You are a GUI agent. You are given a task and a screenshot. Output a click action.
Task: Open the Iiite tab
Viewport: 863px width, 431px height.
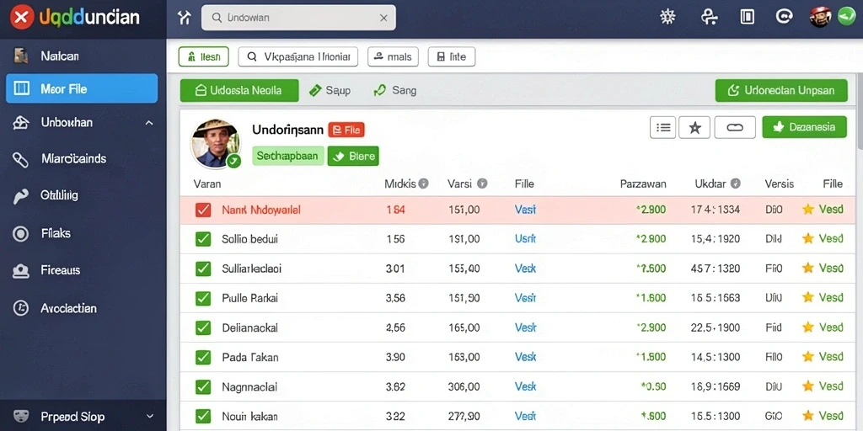click(452, 56)
